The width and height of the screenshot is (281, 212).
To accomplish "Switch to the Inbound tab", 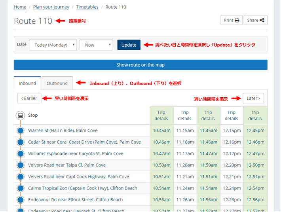I will [x=27, y=83].
